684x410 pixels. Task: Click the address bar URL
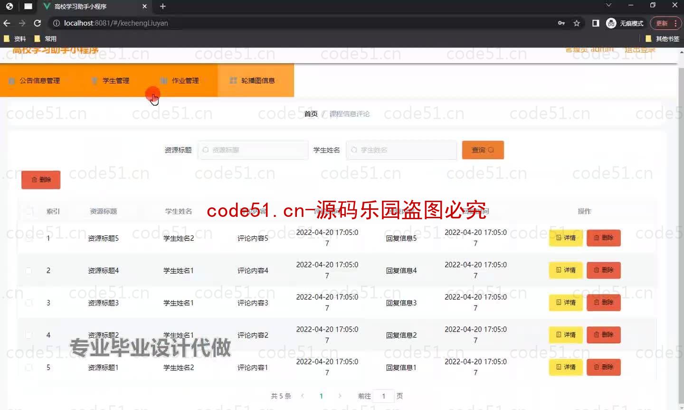point(116,23)
